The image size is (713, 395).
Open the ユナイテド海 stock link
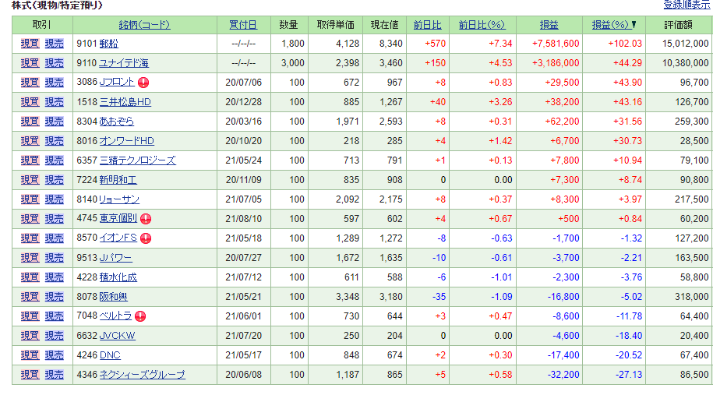[x=124, y=63]
